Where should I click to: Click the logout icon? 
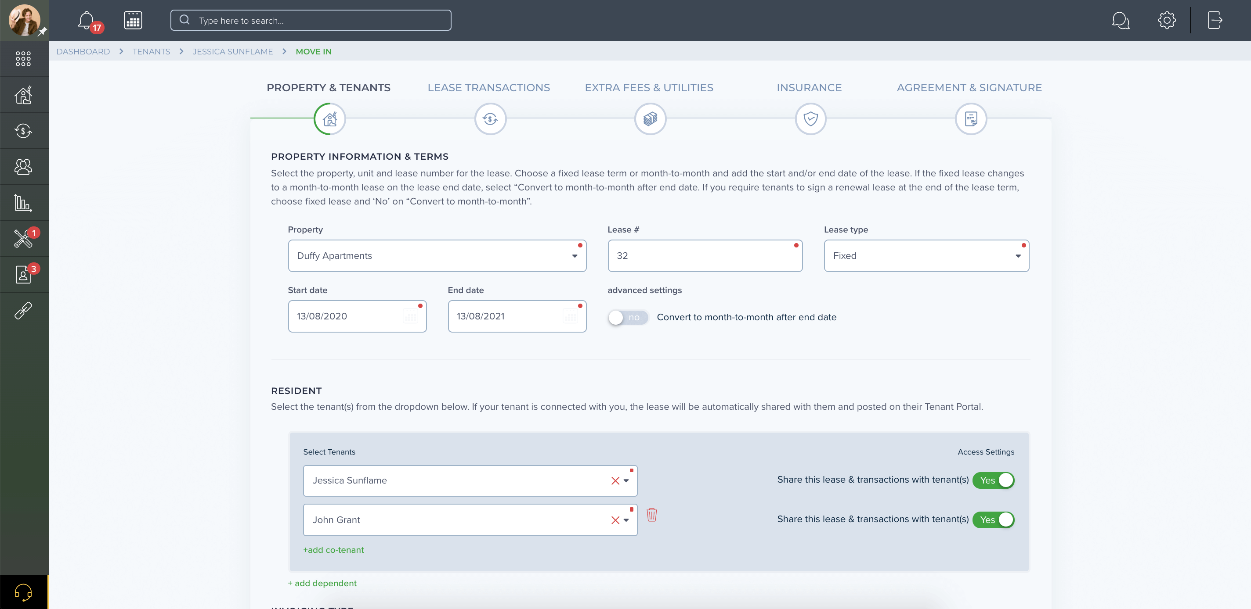click(1215, 20)
